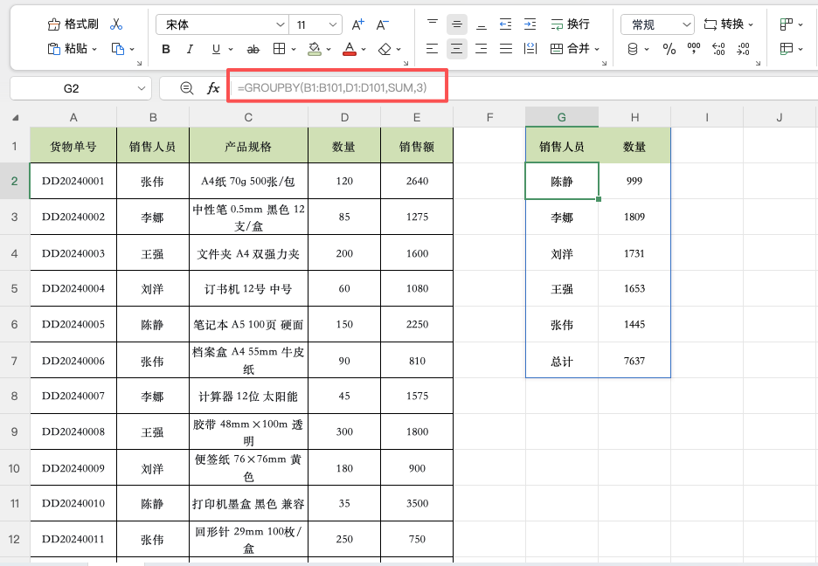This screenshot has height=566, width=818.
Task: Click the conditional formatting icon
Action: [x=787, y=24]
